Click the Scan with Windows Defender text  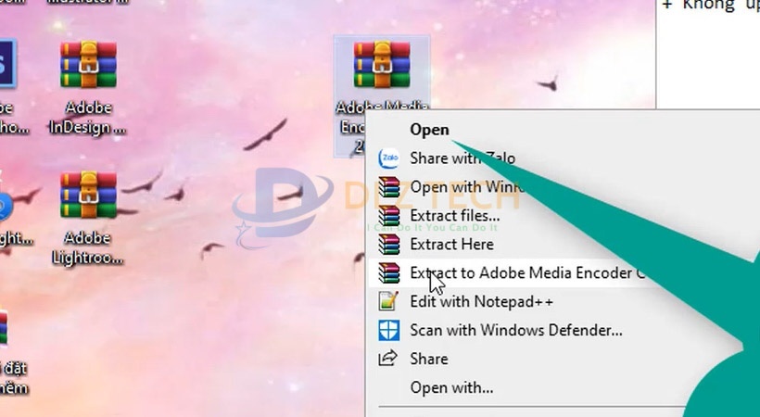tap(515, 330)
